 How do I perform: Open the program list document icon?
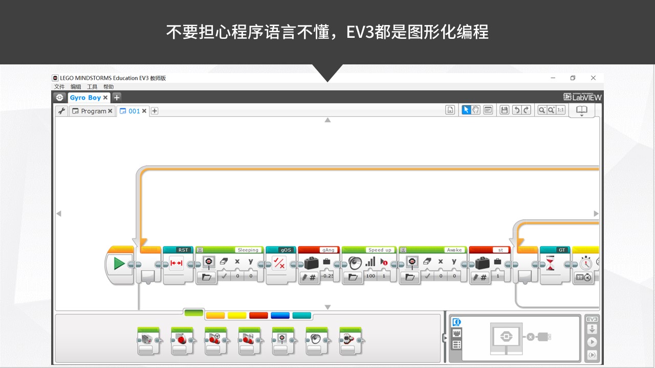coord(450,110)
